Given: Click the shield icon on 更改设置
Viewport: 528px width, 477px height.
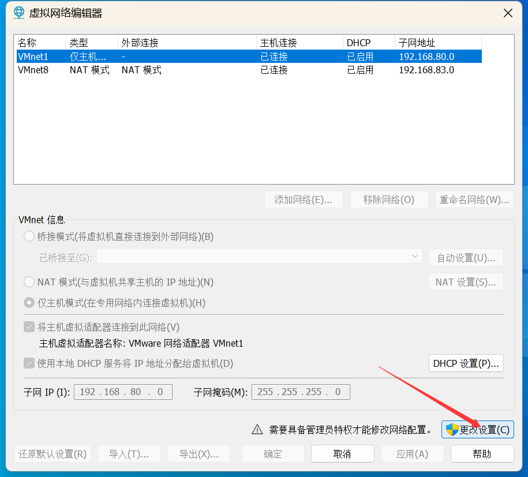Looking at the screenshot, I should (452, 430).
